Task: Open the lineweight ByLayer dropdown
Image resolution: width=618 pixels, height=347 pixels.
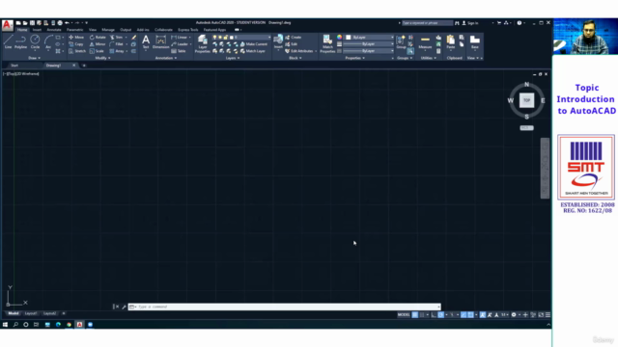Action: click(370, 44)
